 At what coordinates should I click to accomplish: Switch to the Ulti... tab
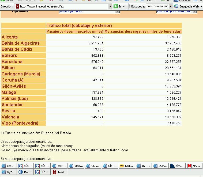(x=110, y=166)
